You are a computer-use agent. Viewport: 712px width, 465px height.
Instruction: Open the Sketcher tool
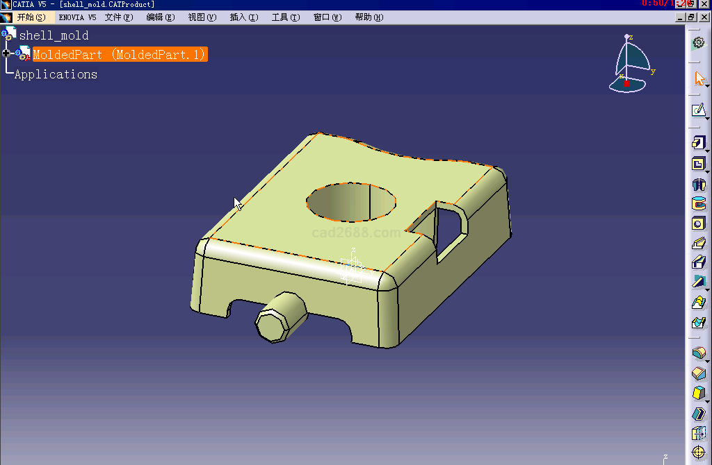[x=698, y=110]
